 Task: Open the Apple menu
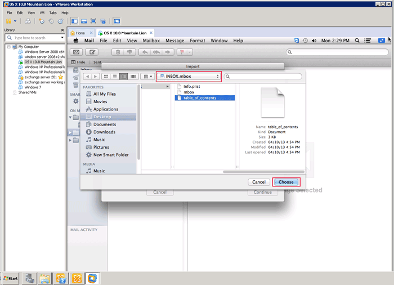(x=76, y=41)
